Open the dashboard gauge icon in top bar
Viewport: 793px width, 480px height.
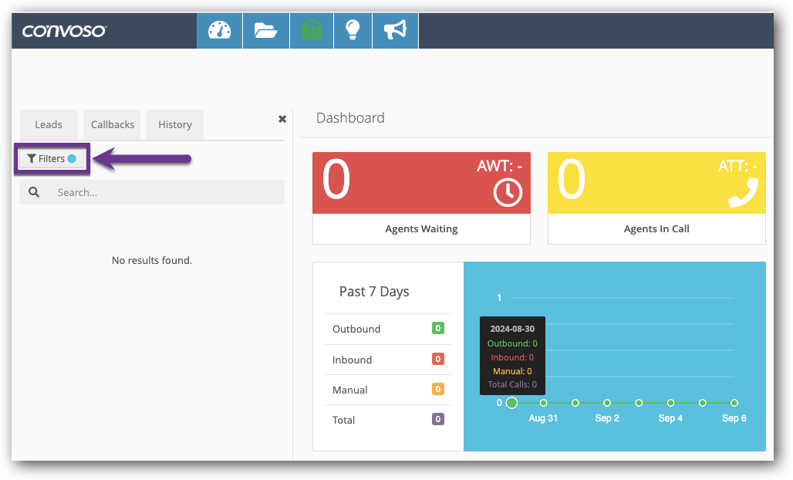[220, 31]
